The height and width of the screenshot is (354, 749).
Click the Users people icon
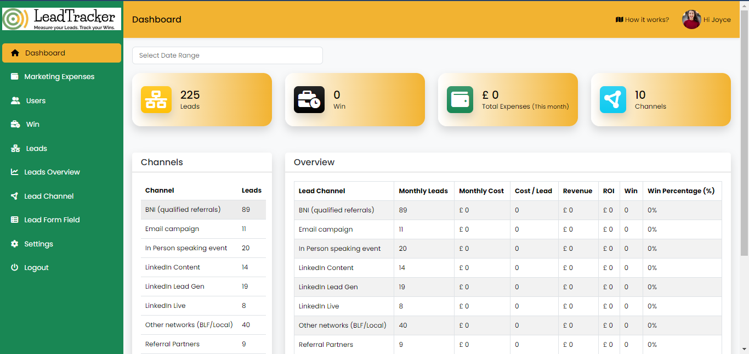click(15, 100)
